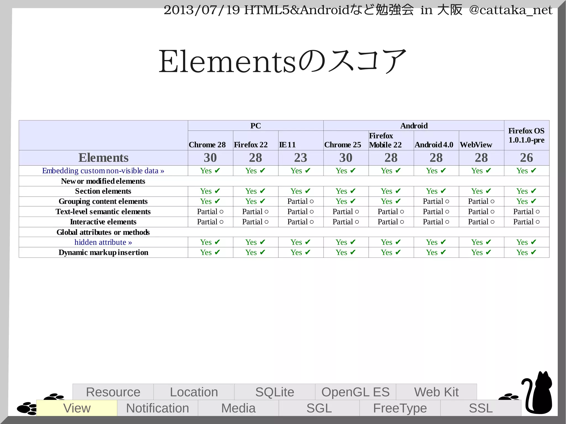566x424 pixels.
Task: Click Android 4.0 'Partial' in Grouping content row
Action: (x=436, y=201)
